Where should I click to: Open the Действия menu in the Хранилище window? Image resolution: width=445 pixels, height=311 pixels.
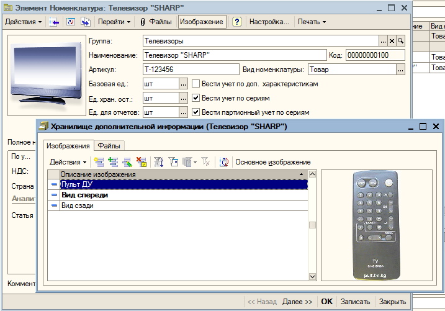point(68,162)
